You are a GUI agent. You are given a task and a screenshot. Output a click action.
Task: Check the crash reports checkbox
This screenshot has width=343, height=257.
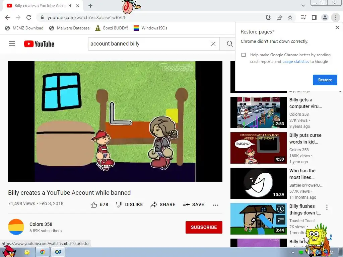(244, 55)
